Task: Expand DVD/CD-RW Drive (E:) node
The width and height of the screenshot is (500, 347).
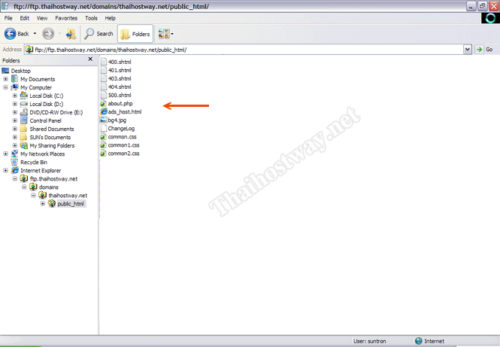Action: 15,112
